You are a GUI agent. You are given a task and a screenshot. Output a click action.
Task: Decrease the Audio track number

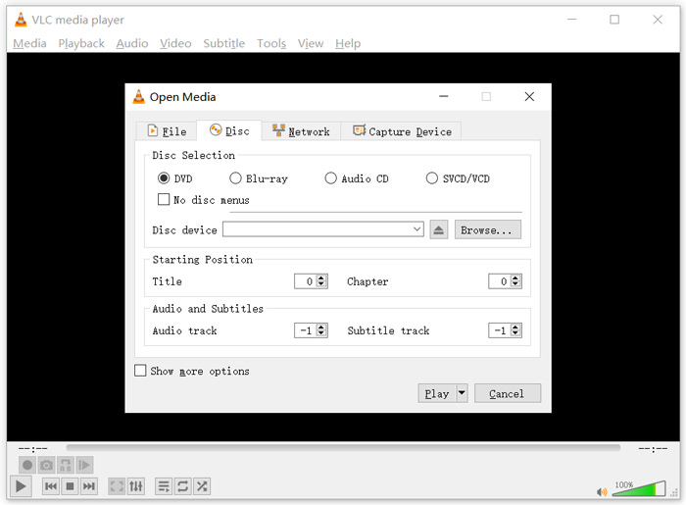coord(321,333)
